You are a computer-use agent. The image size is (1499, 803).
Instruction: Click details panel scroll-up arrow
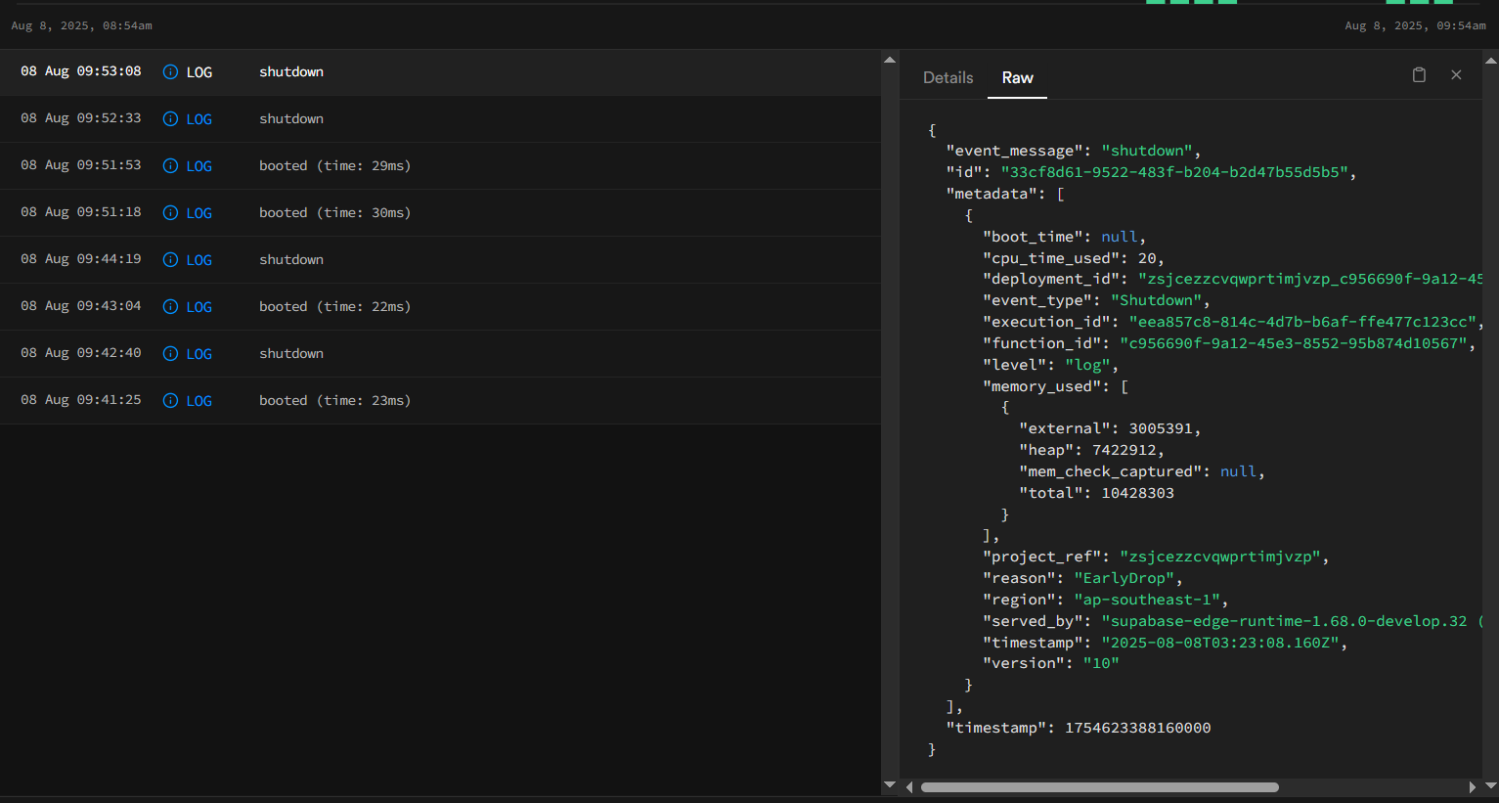coord(1491,60)
